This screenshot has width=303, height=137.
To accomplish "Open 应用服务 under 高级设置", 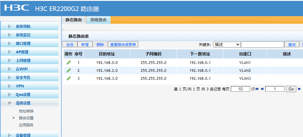I will tap(26, 125).
